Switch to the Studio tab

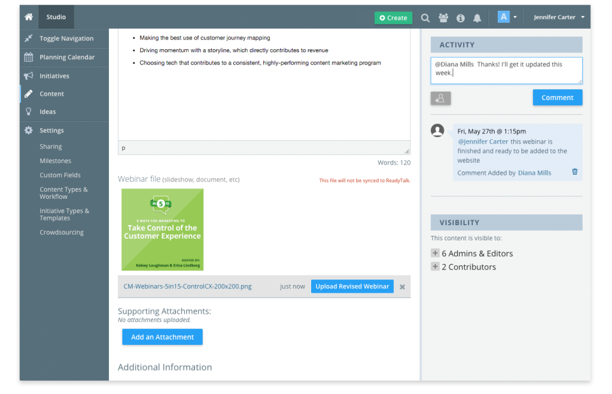[56, 17]
